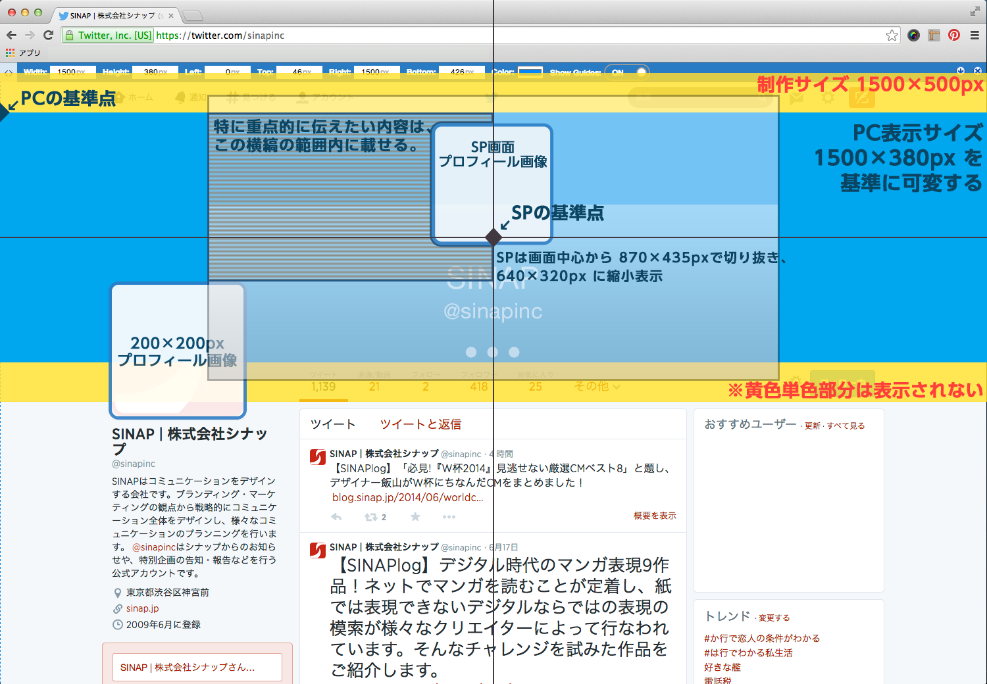Bookmark this page with the star icon

click(x=892, y=36)
